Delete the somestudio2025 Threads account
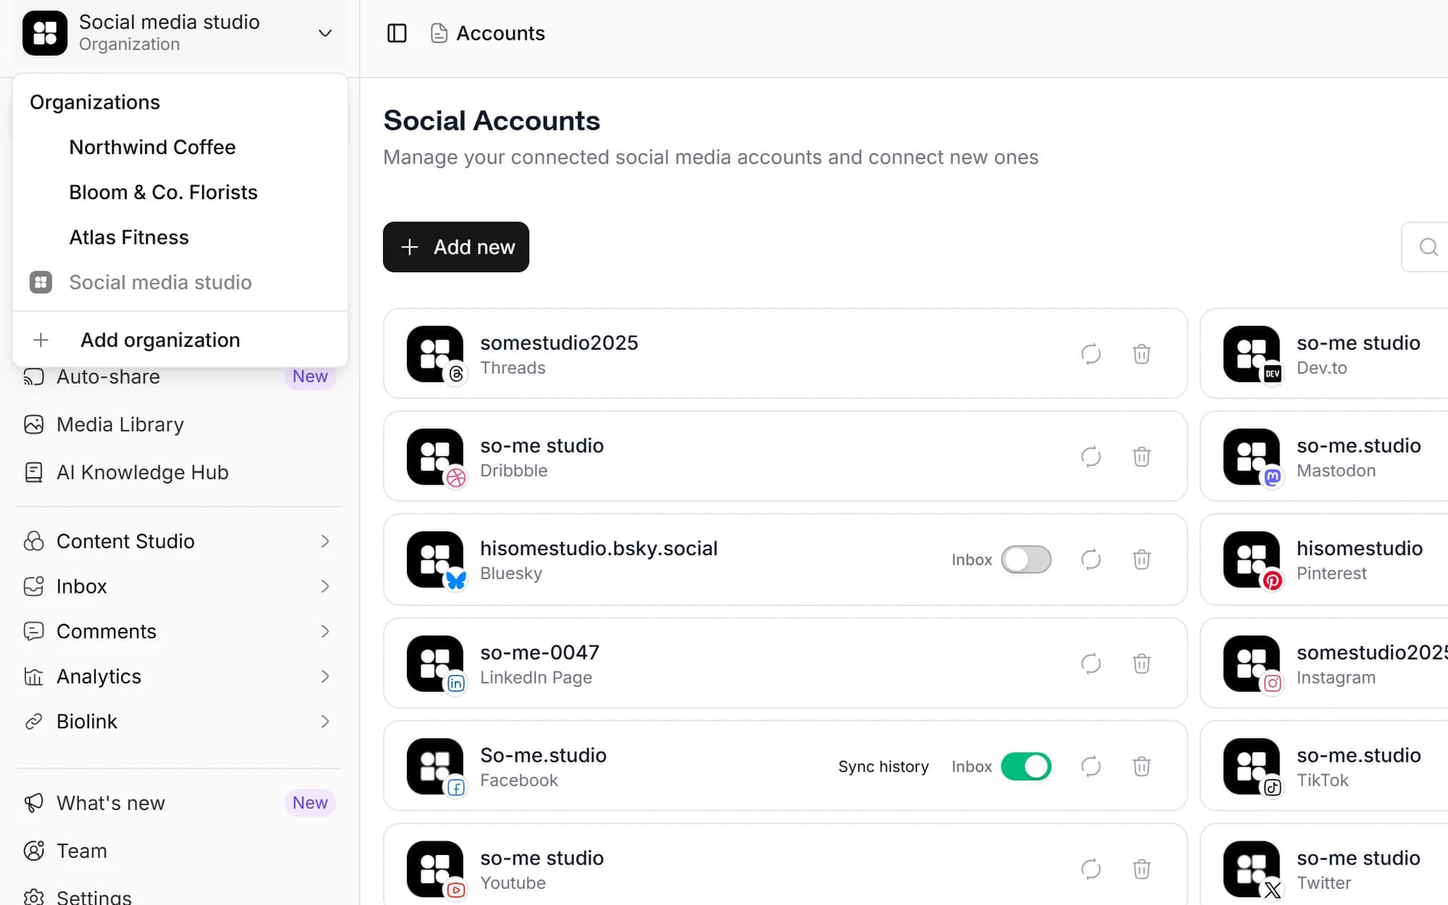This screenshot has height=905, width=1448. tap(1142, 354)
